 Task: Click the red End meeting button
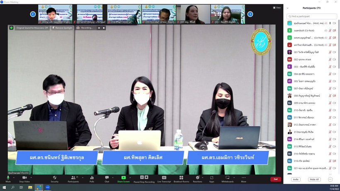pos(276,179)
